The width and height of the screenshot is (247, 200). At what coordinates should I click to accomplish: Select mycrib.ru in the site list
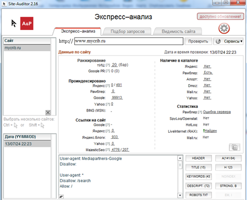27,48
